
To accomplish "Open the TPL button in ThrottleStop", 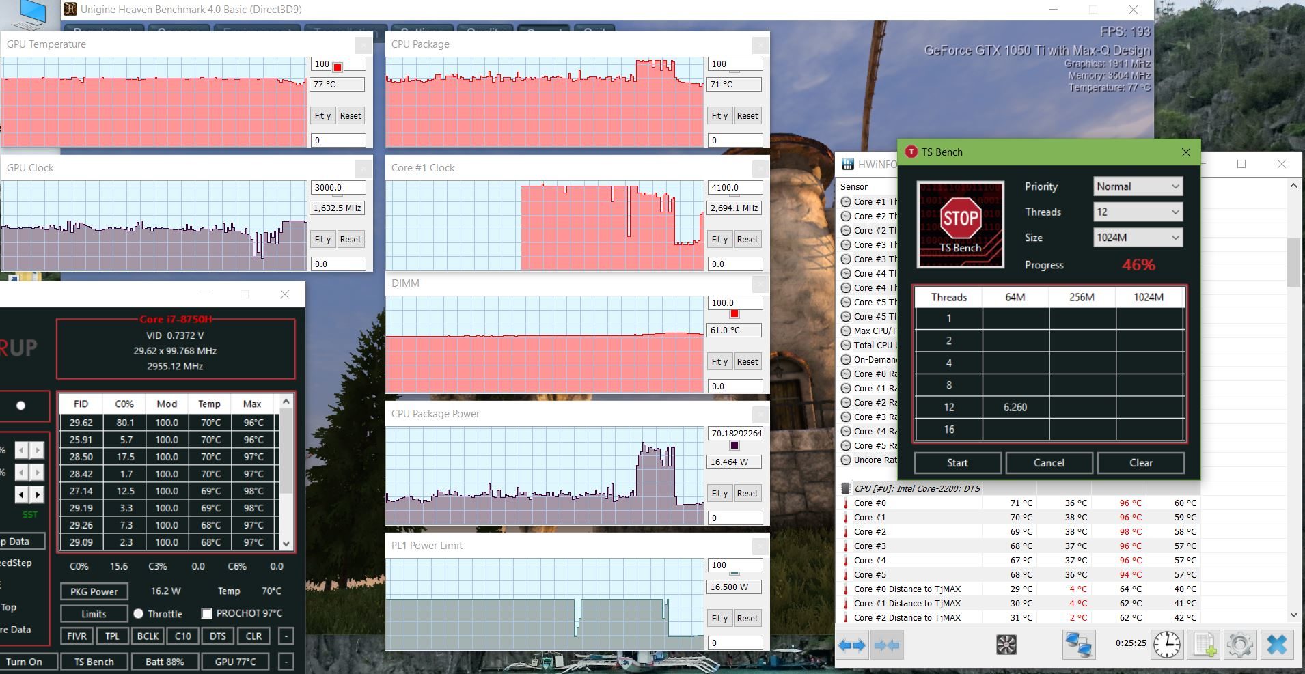I will (x=112, y=636).
